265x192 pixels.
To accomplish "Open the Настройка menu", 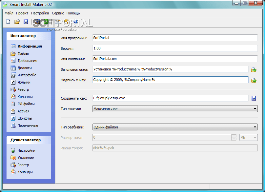I will [x=40, y=13].
